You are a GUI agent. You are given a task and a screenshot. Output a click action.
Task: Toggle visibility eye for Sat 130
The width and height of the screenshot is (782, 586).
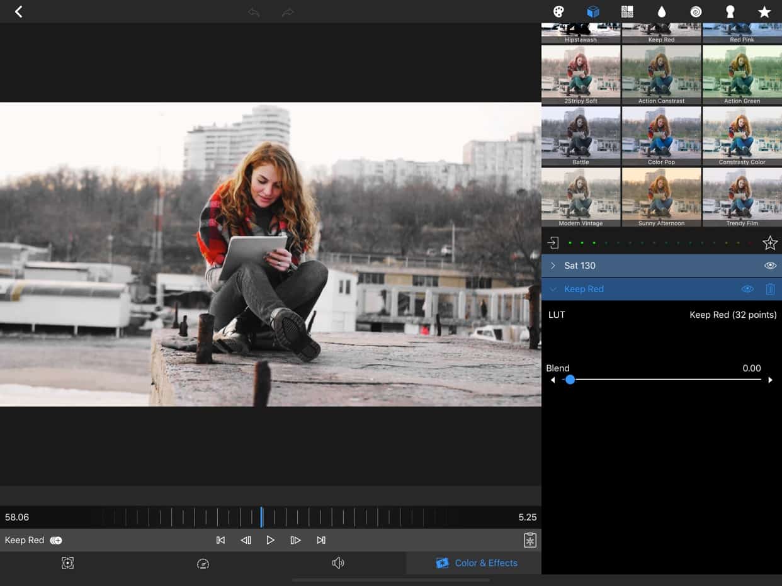[x=770, y=266]
